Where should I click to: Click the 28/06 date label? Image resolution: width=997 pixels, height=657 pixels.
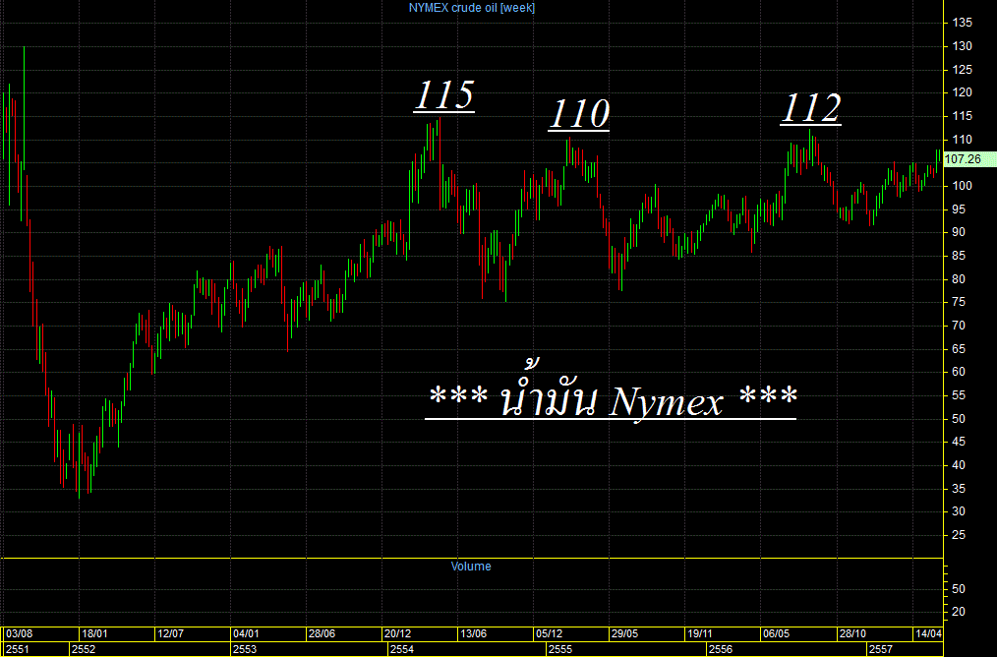click(322, 634)
